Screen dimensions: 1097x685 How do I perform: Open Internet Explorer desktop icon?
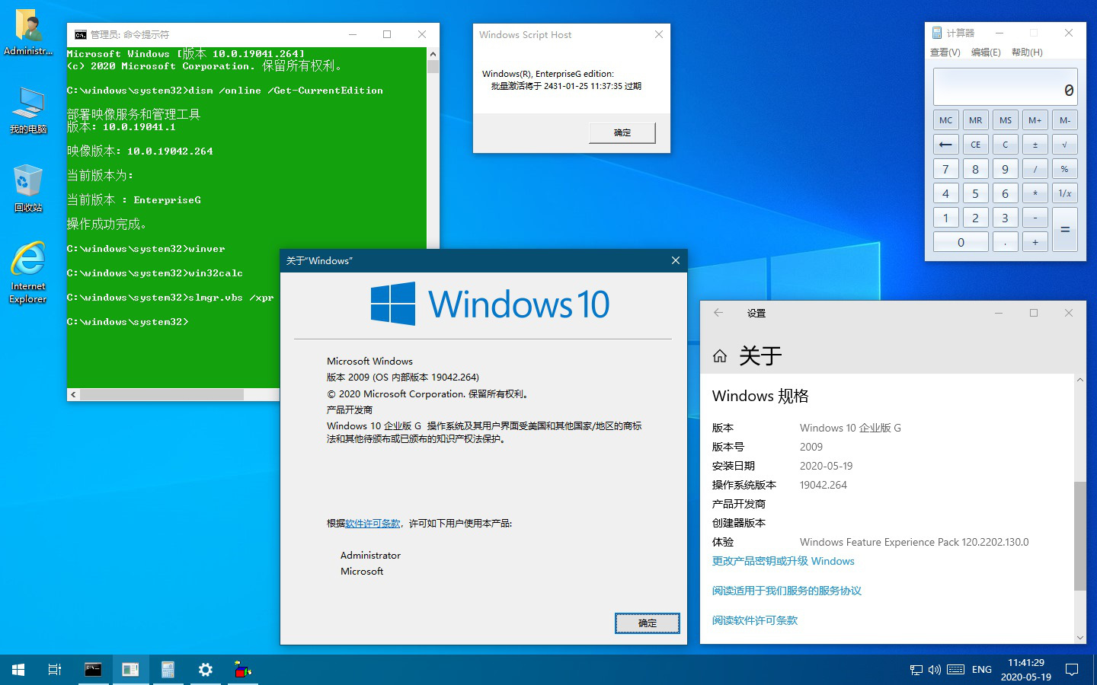[x=28, y=272]
